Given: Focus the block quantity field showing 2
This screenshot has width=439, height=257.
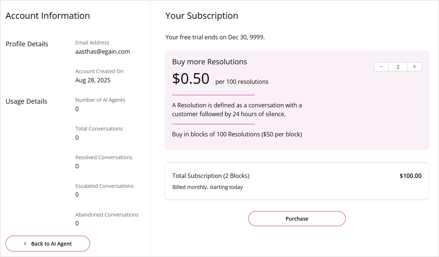Looking at the screenshot, I should point(398,67).
